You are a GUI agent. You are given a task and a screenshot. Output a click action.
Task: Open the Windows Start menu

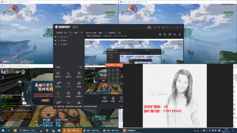click(3, 130)
